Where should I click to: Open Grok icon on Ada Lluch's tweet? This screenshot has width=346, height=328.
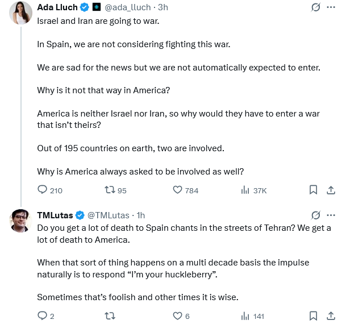click(315, 8)
